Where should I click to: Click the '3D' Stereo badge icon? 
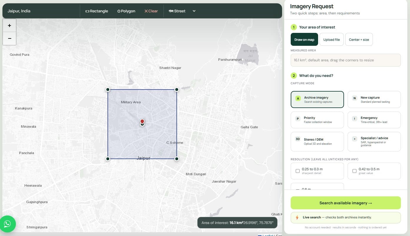pyautogui.click(x=298, y=139)
